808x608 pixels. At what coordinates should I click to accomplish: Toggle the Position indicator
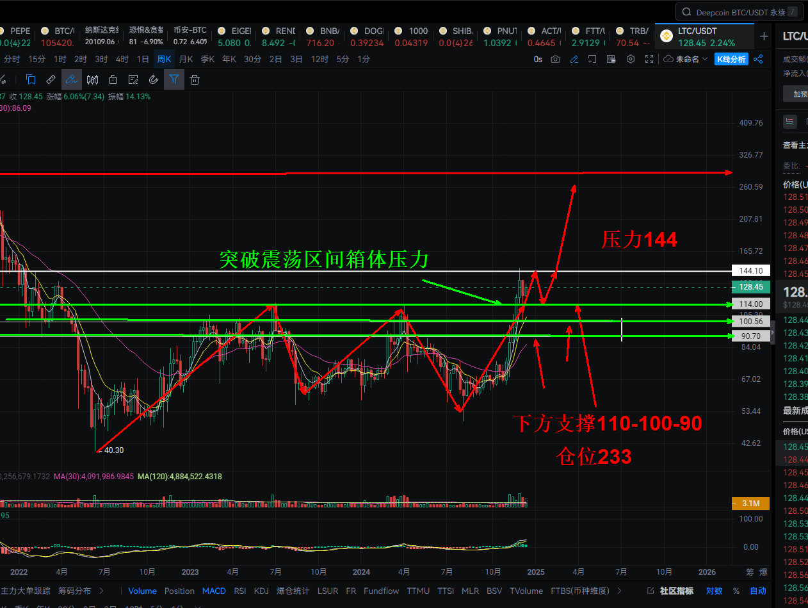pos(179,591)
